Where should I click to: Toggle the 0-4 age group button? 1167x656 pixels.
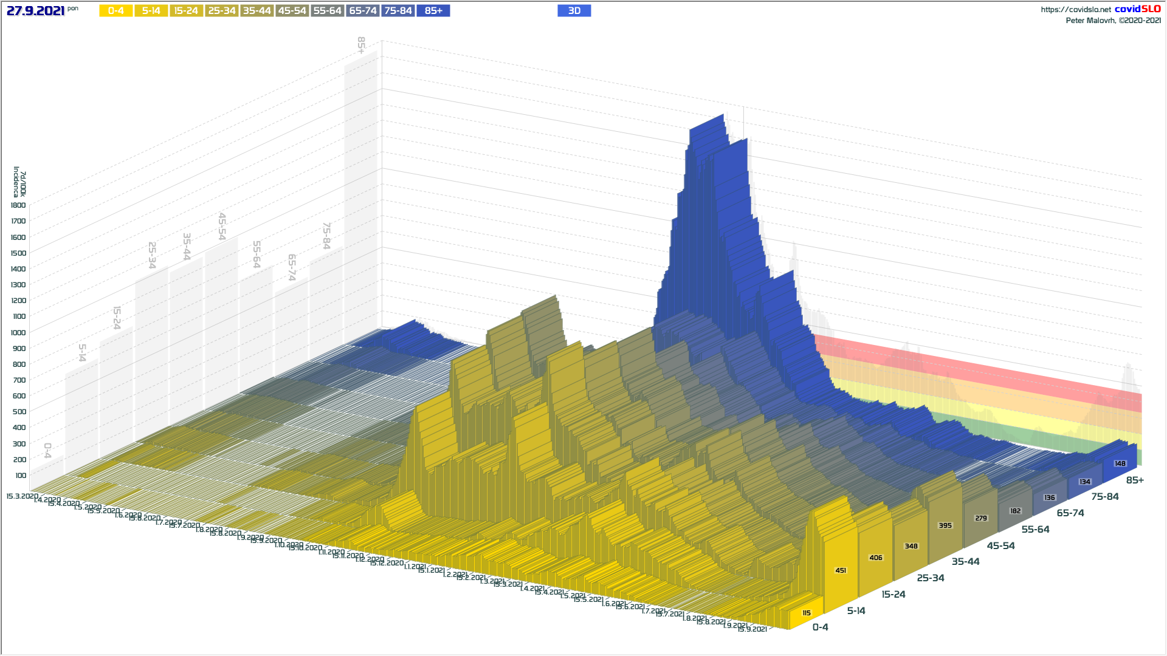(x=115, y=11)
